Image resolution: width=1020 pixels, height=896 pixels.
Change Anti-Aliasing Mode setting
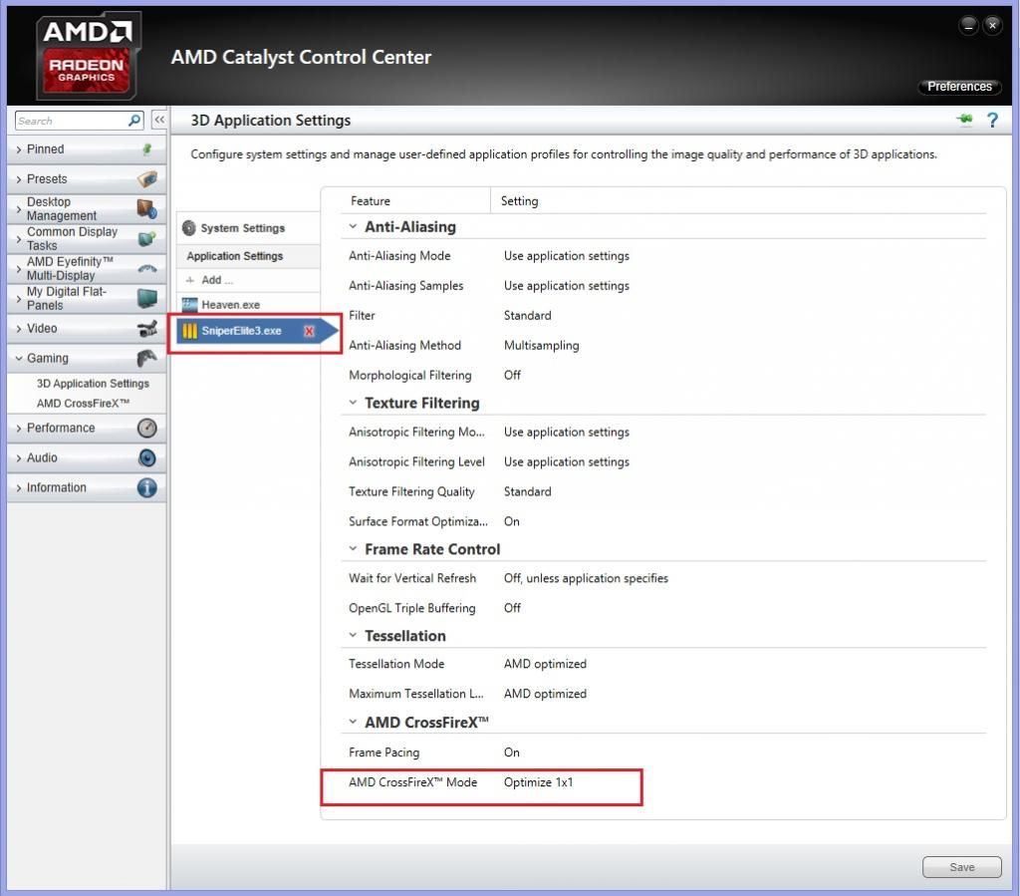(567, 256)
